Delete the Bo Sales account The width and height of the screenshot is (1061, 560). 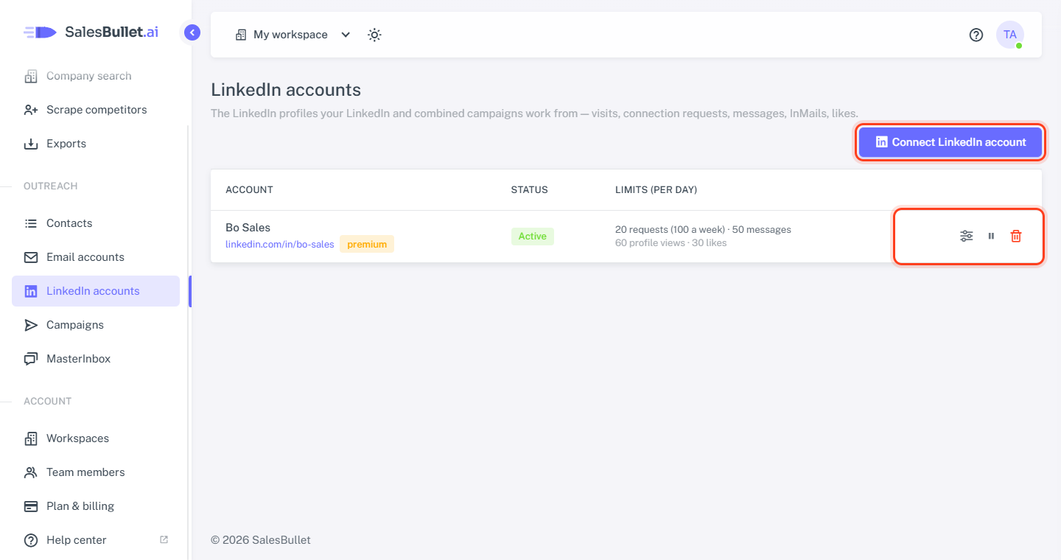pos(1016,236)
